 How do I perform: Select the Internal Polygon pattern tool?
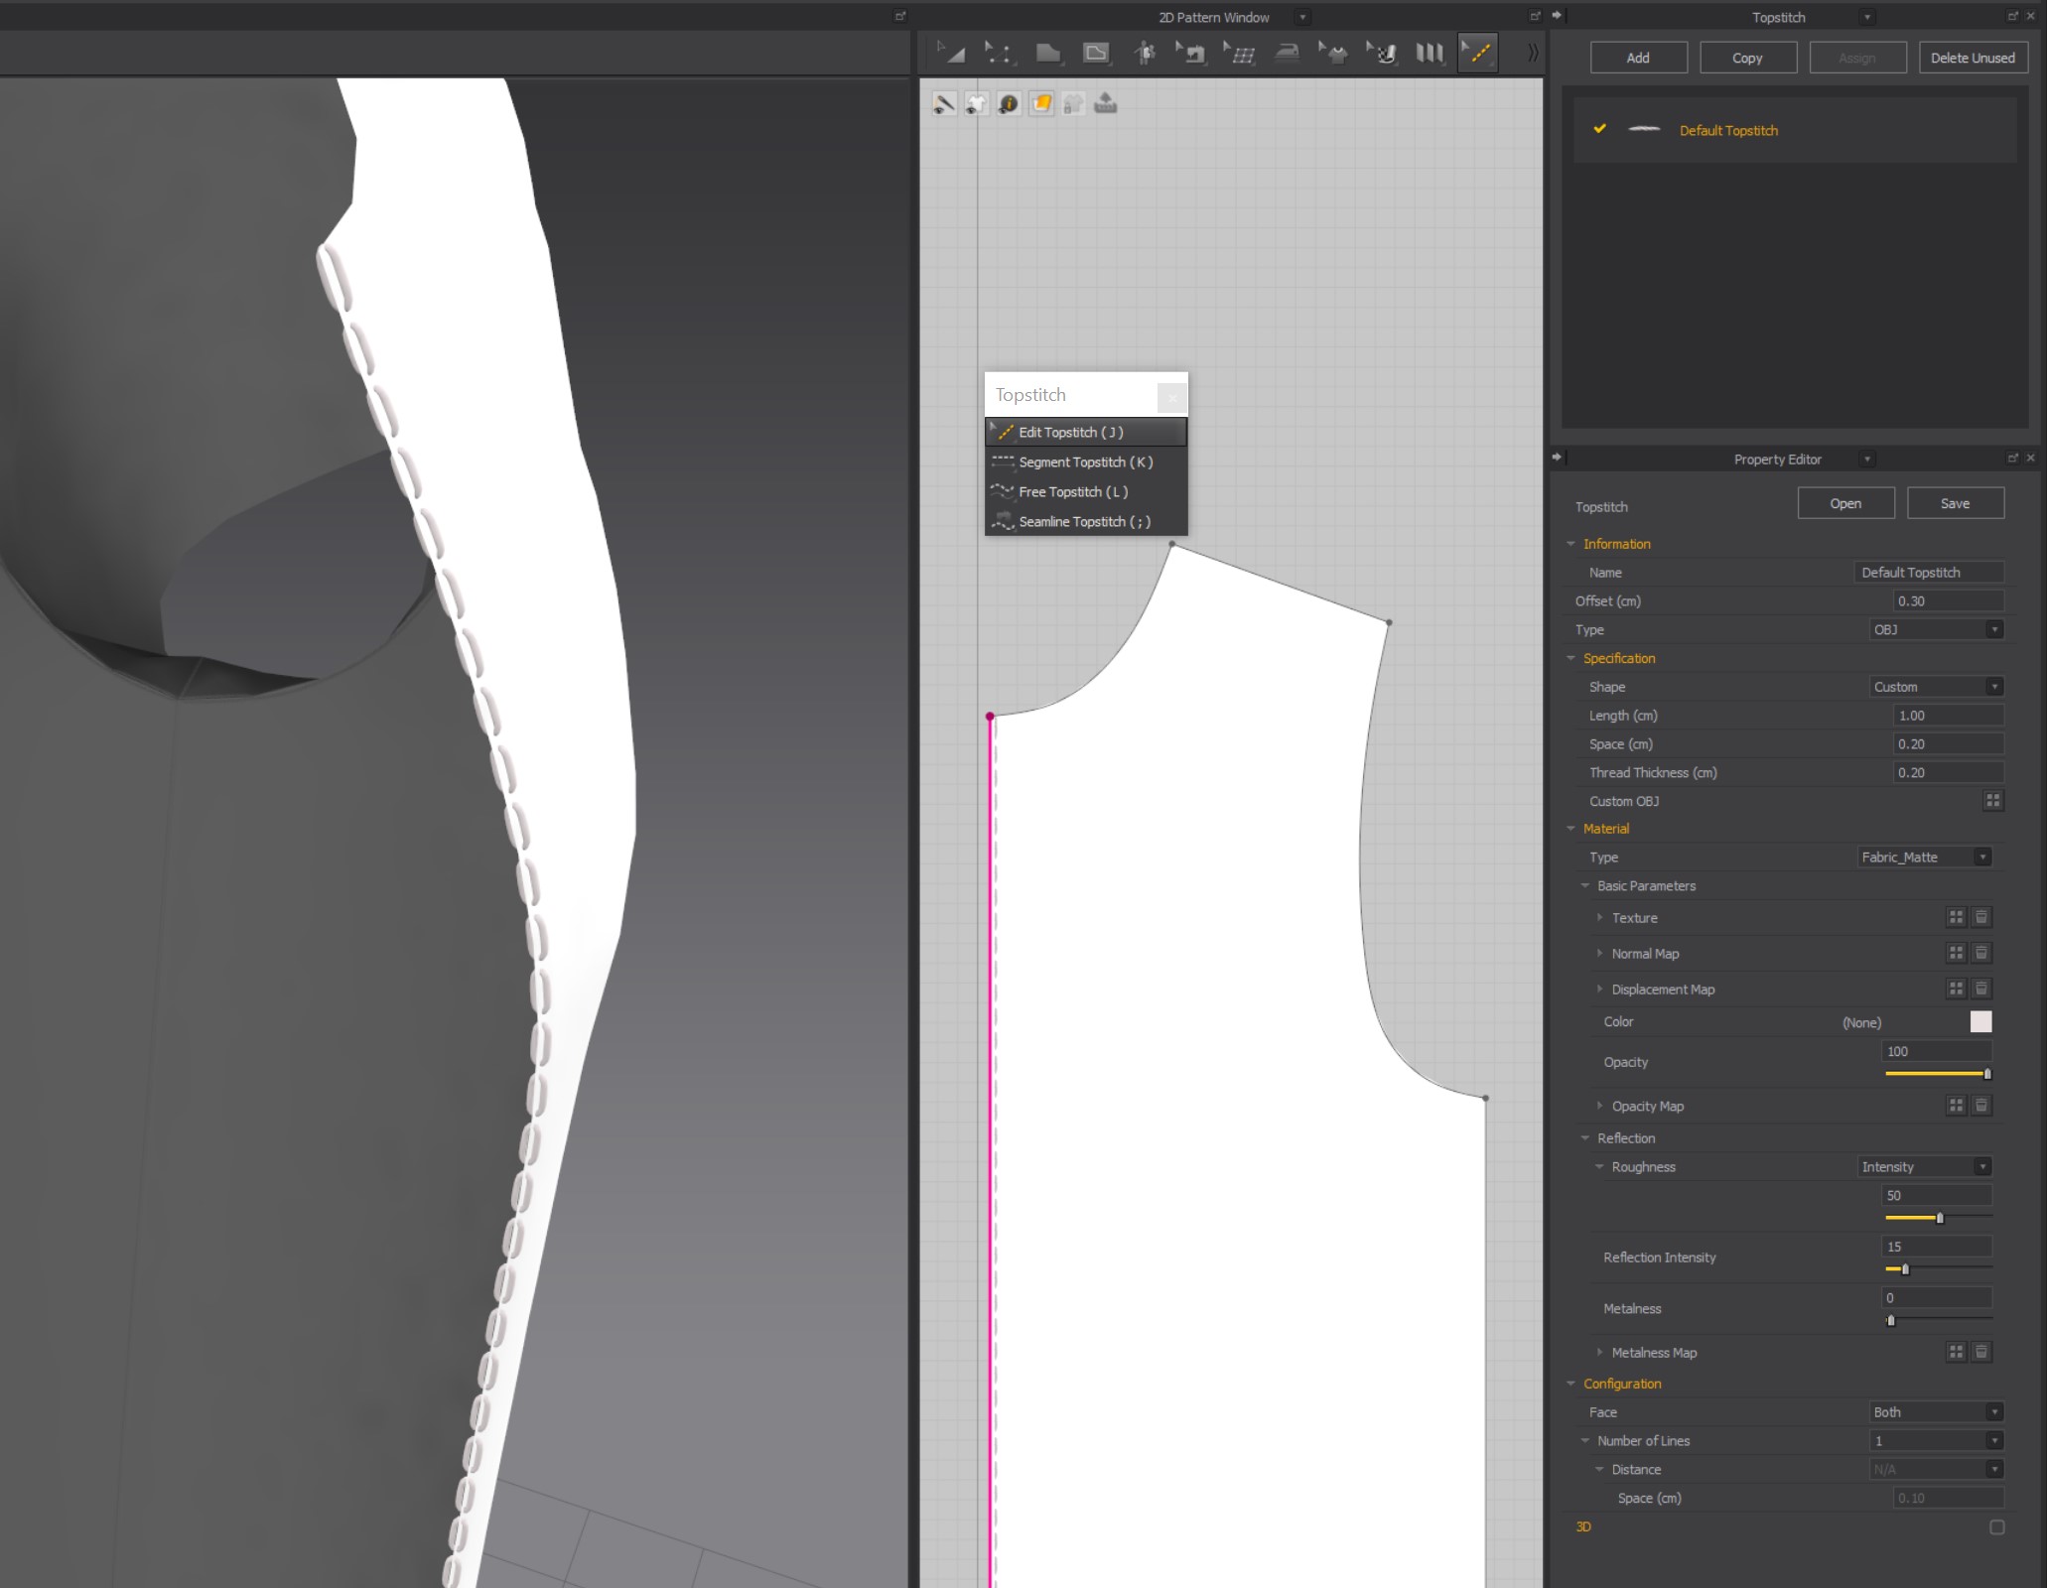point(1096,54)
